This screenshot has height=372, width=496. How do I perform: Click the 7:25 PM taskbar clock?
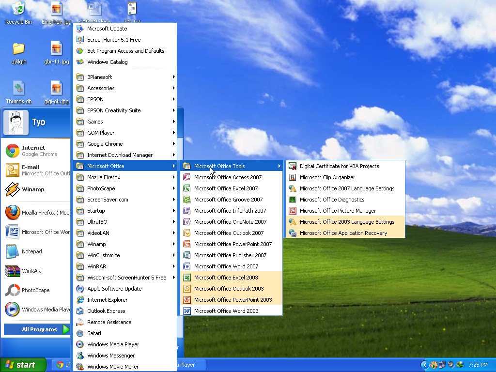click(478, 365)
